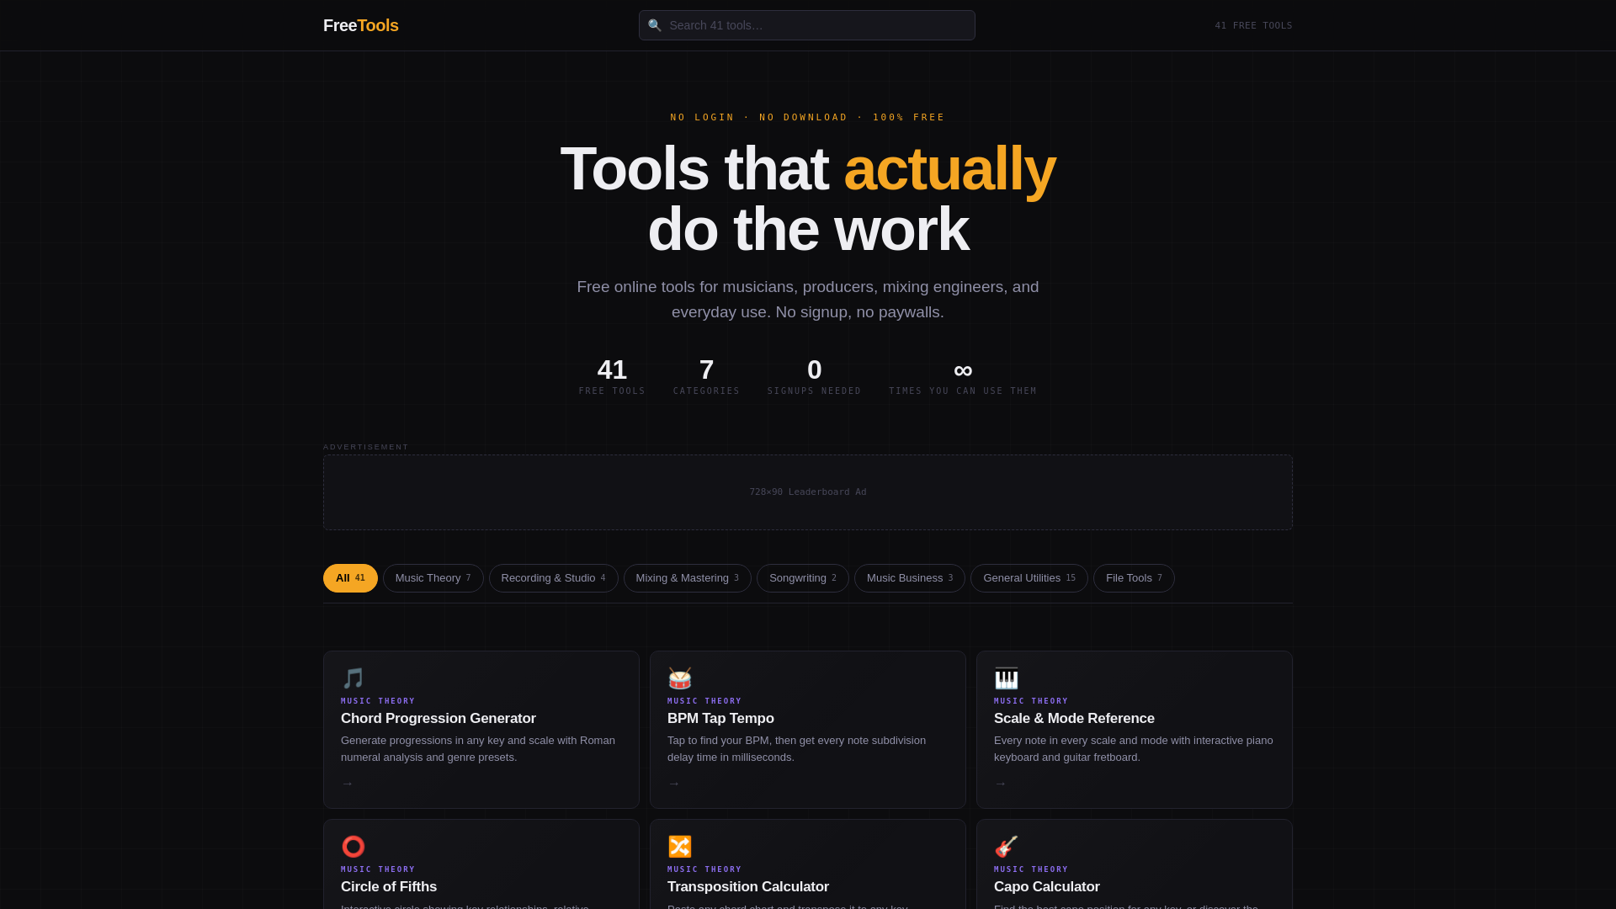Open the FreeTools logo home link

(x=361, y=25)
